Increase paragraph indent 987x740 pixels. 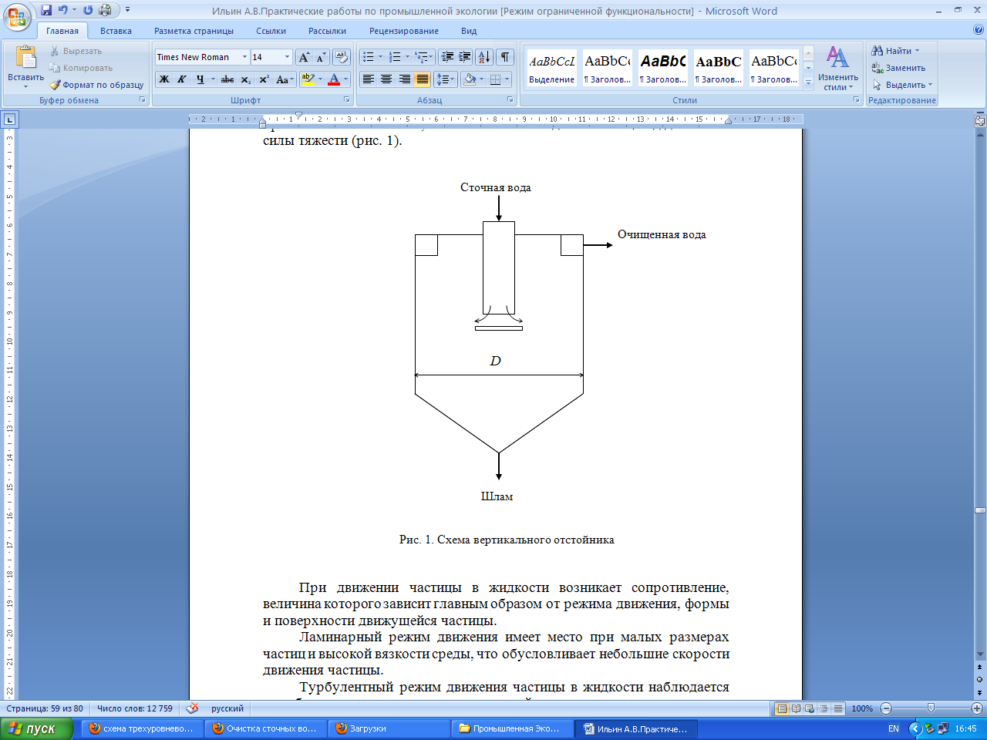465,57
